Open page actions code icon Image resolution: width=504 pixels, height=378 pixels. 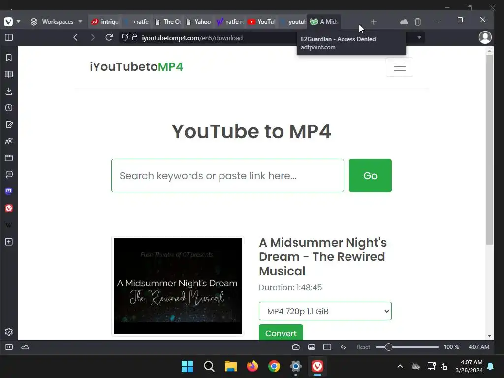[x=343, y=347]
